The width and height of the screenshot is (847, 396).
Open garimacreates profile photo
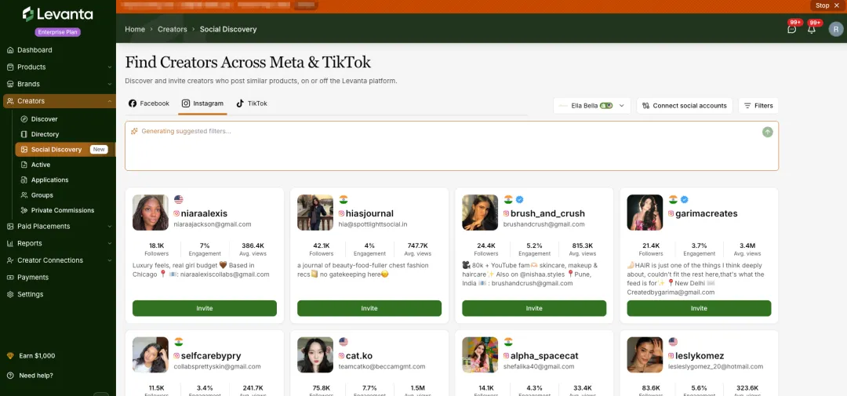pyautogui.click(x=645, y=213)
